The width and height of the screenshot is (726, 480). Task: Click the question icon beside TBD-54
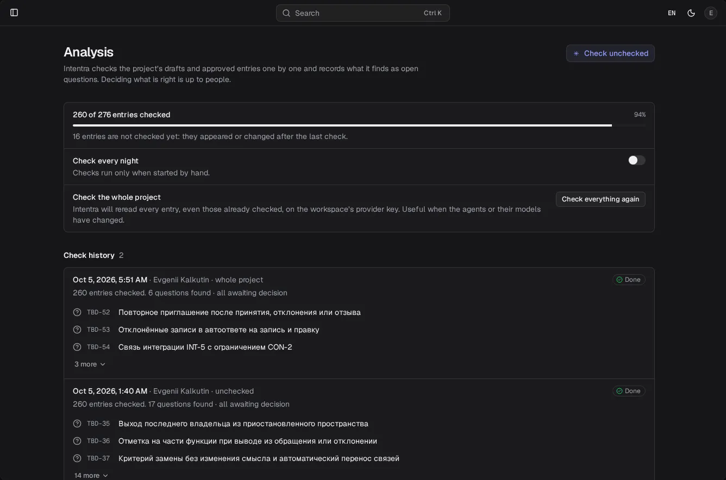point(77,347)
